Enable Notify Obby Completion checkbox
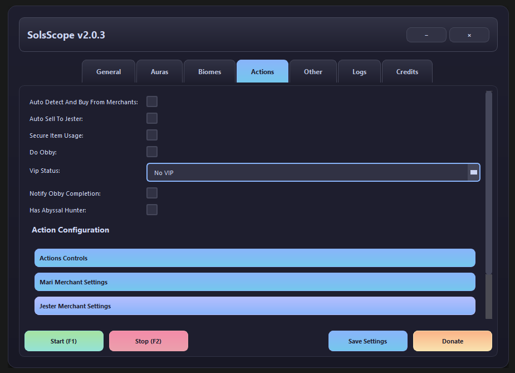 (x=152, y=193)
